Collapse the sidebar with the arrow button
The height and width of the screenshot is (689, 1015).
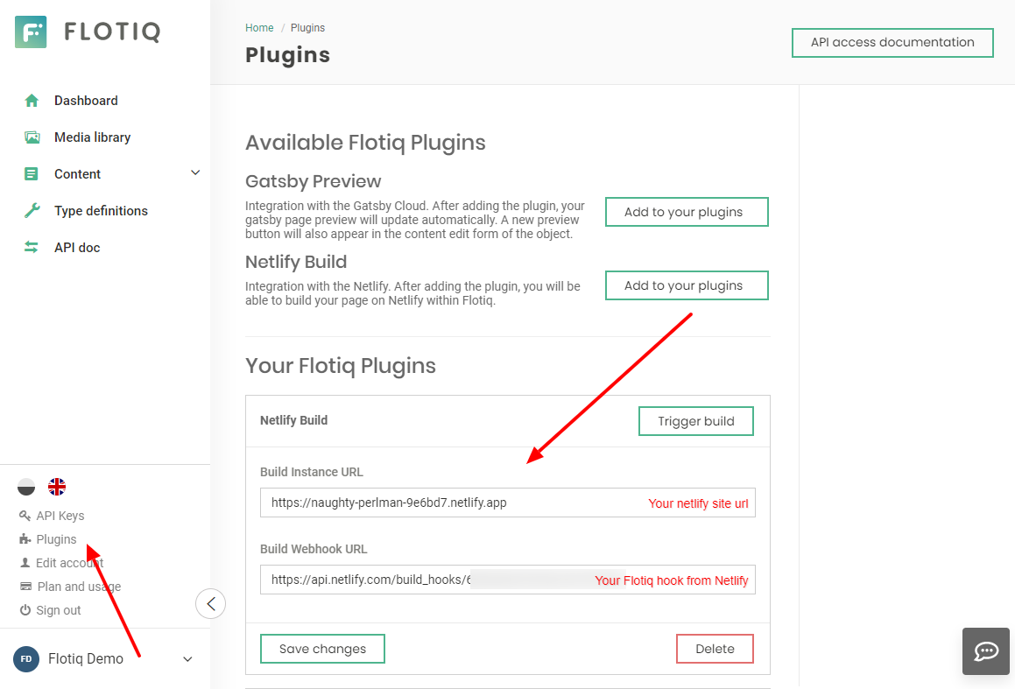pos(210,603)
